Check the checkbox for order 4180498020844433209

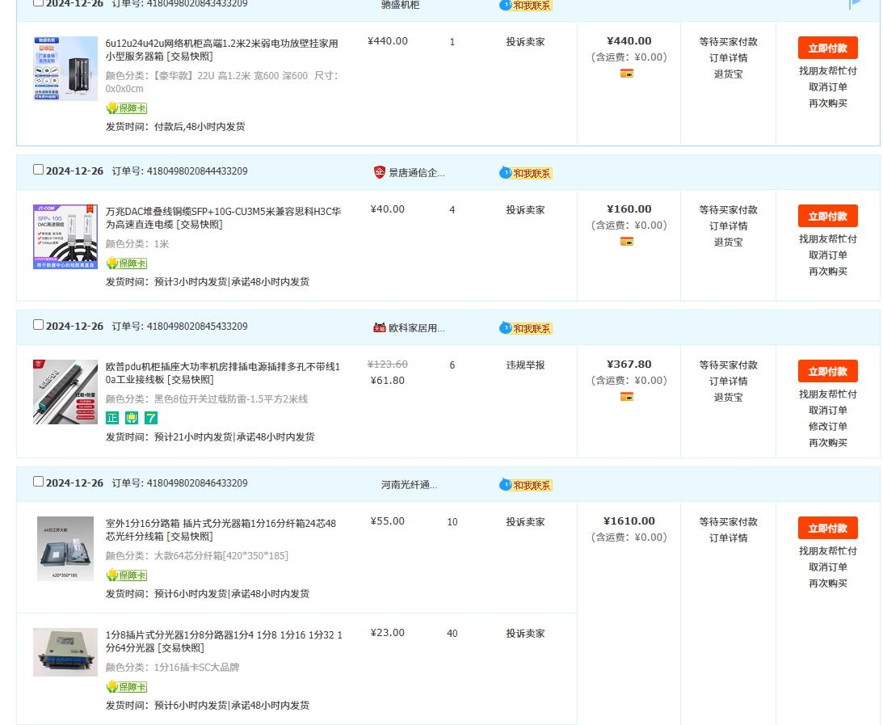coord(38,170)
